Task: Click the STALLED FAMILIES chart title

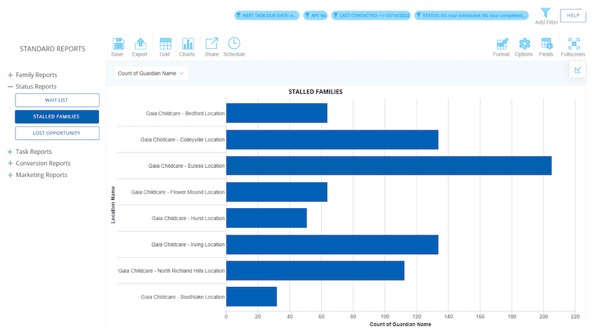Action: click(316, 92)
